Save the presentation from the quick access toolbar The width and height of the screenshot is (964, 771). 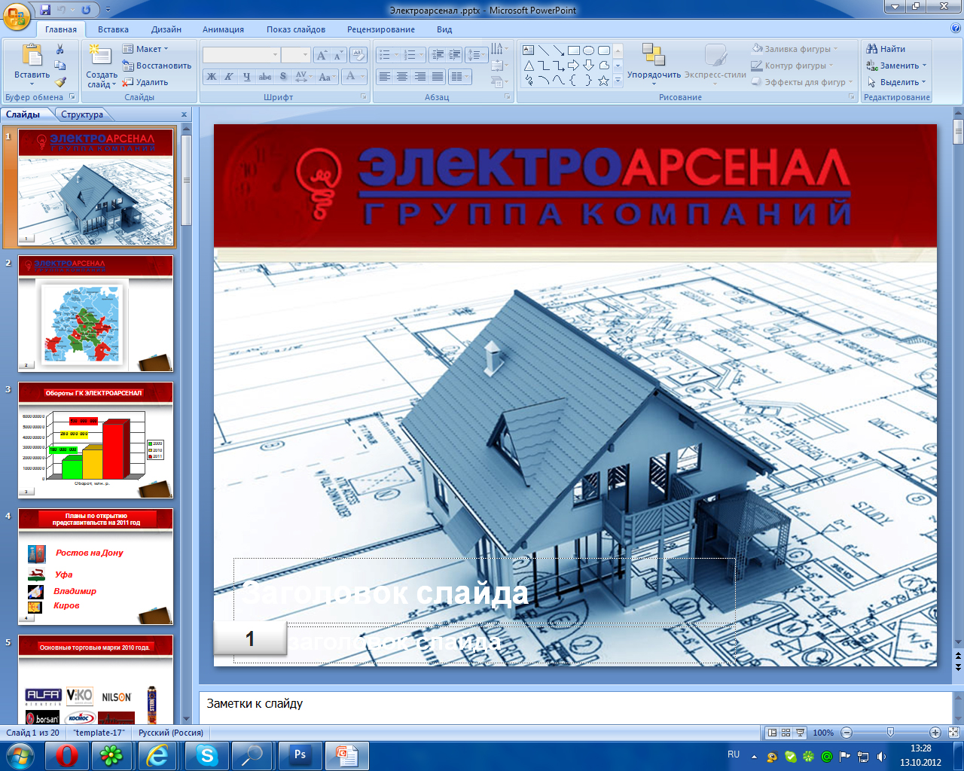(45, 10)
